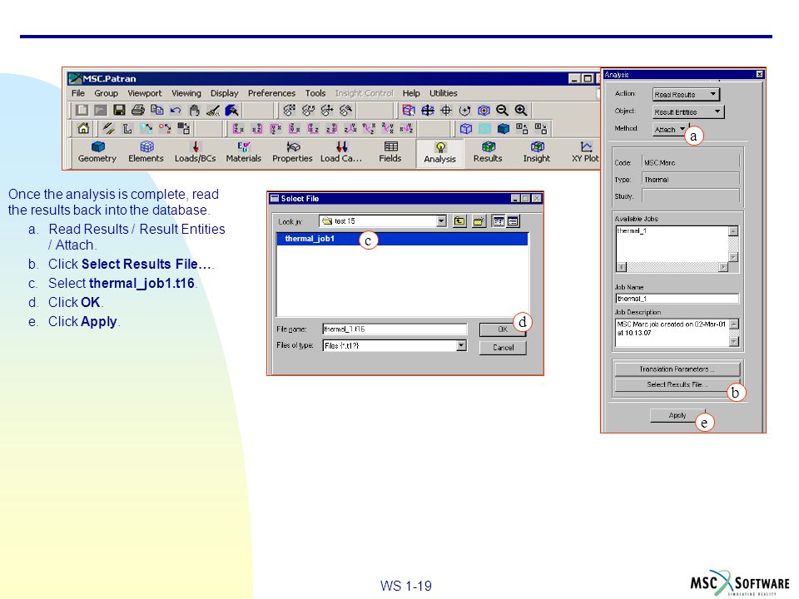Click the Job Description text box
The height and width of the screenshot is (599, 799).
point(672,333)
